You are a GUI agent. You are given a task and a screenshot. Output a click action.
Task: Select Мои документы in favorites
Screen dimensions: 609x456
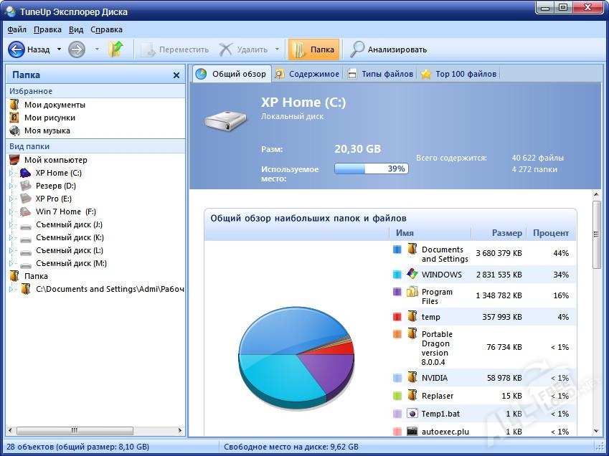[x=55, y=105]
